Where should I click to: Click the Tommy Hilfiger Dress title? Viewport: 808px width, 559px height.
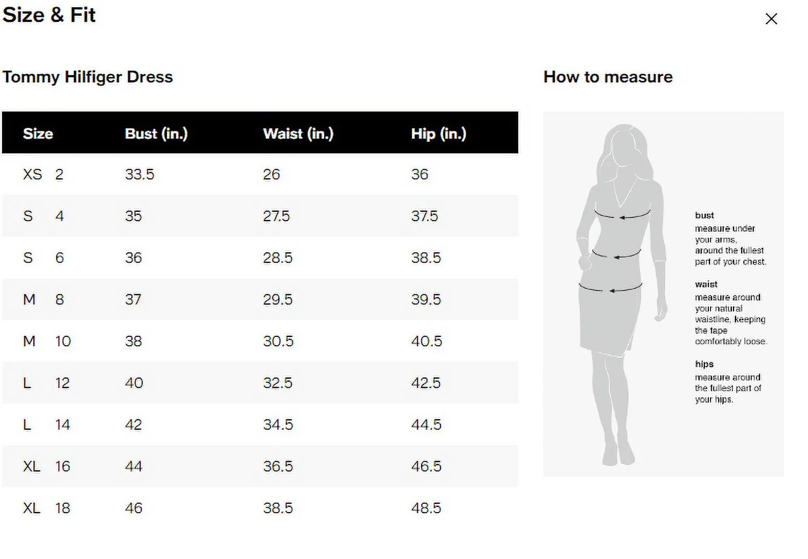[88, 77]
